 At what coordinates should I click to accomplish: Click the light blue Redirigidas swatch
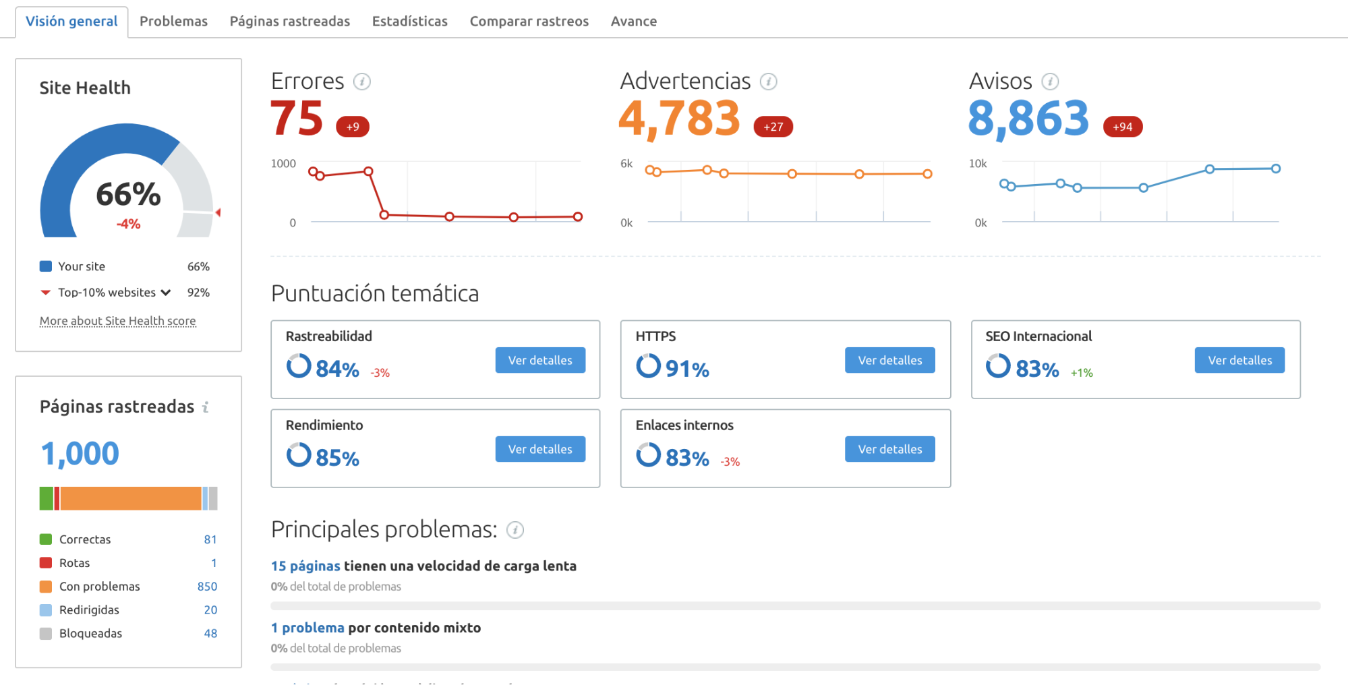click(46, 610)
